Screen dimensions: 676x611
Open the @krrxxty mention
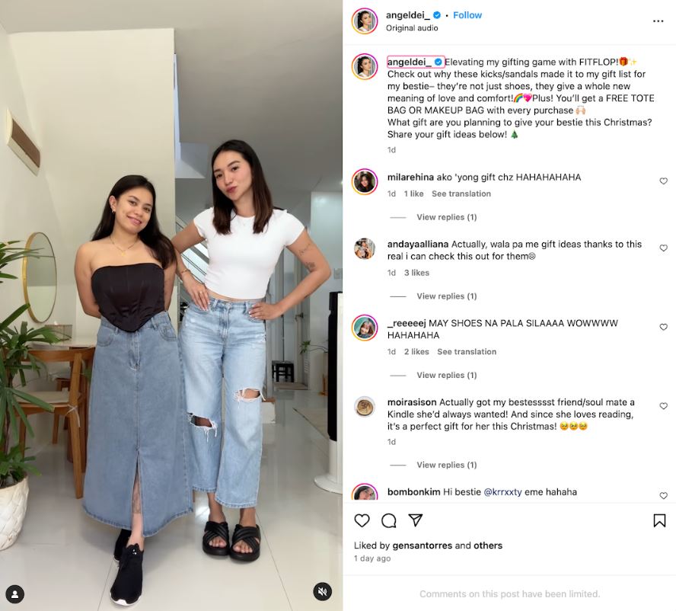coord(502,492)
